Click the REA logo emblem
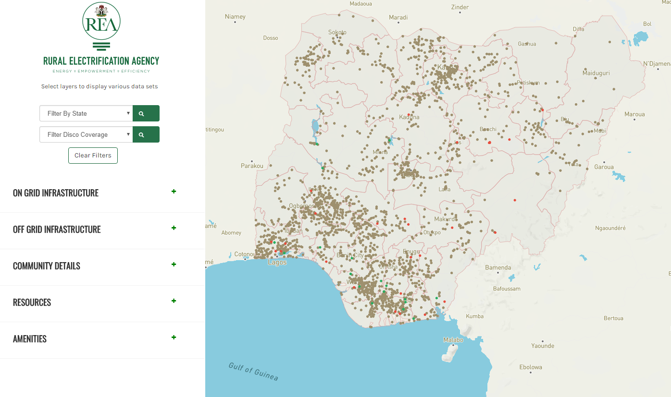This screenshot has height=397, width=671. click(101, 22)
